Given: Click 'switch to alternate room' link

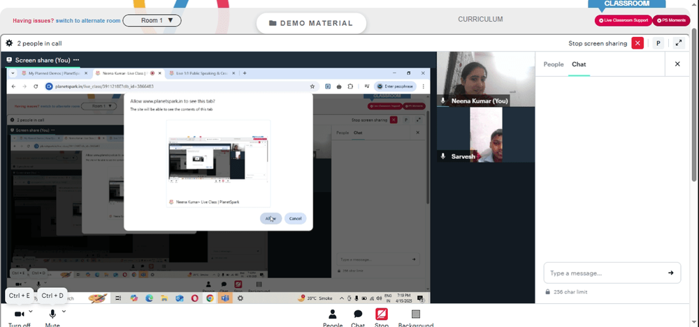Looking at the screenshot, I should (x=88, y=20).
